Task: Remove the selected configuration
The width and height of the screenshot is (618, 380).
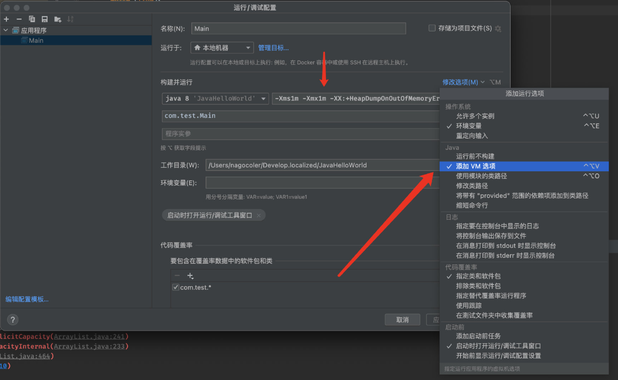Action: (x=19, y=19)
